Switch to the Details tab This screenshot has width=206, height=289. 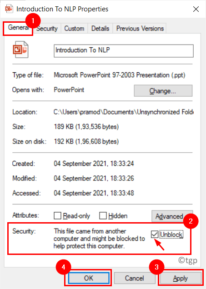pos(100,29)
